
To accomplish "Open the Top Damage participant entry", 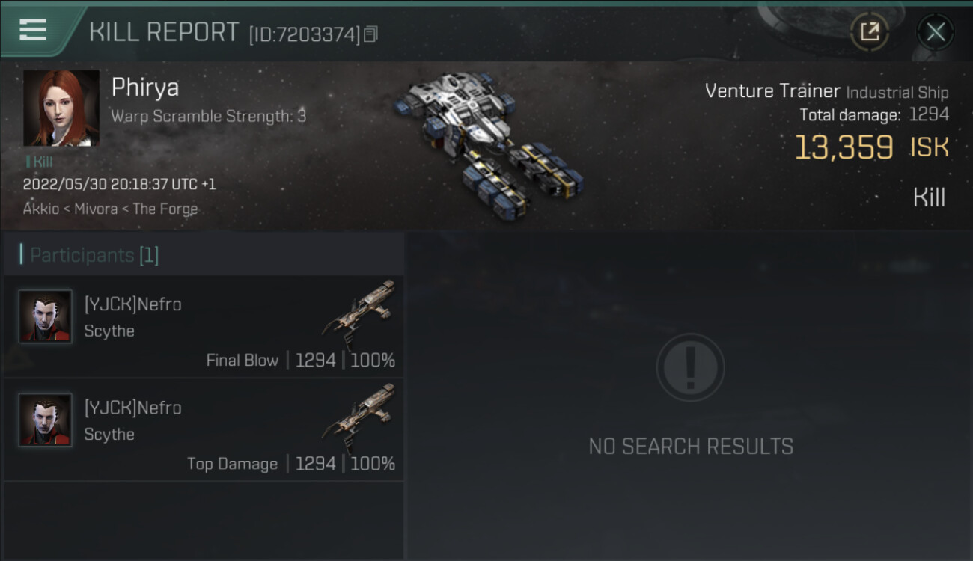I will 204,429.
